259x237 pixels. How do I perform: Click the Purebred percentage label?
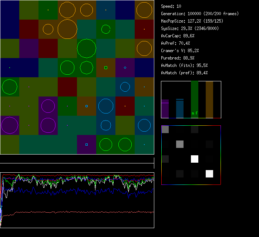[x=178, y=58]
